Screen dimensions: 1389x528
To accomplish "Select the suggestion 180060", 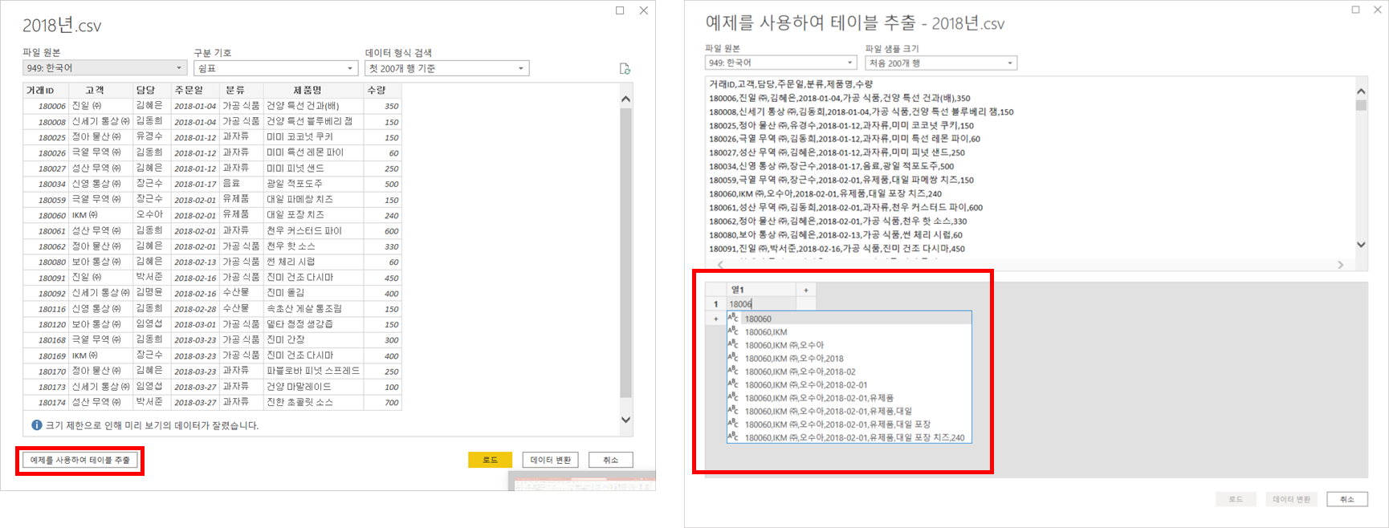I will (x=849, y=319).
